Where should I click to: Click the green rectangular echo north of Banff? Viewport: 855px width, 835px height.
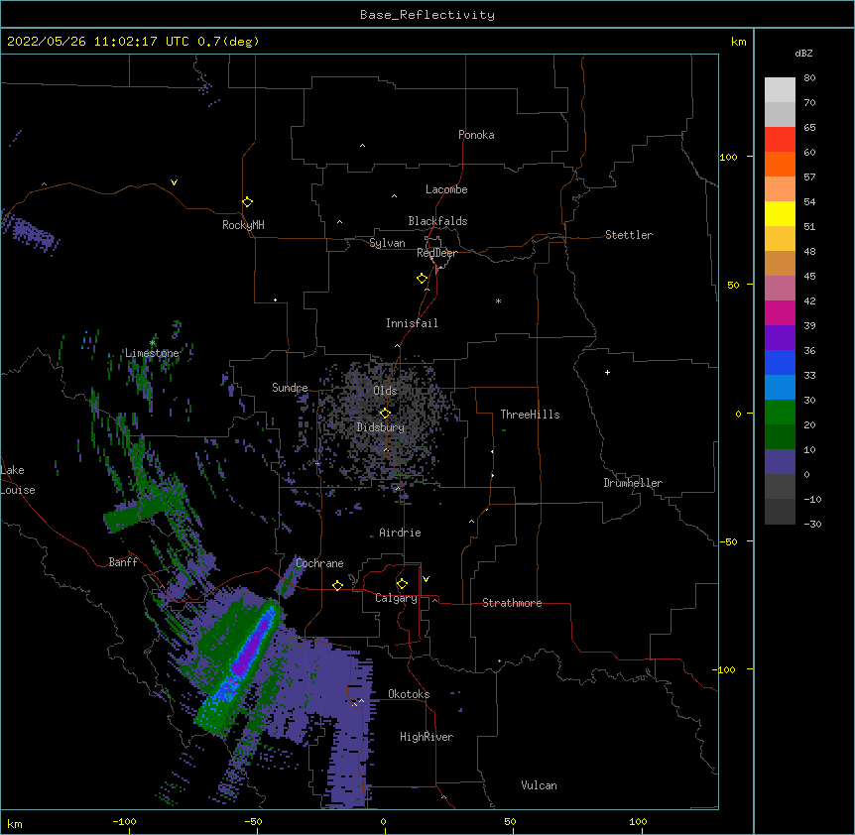(135, 515)
